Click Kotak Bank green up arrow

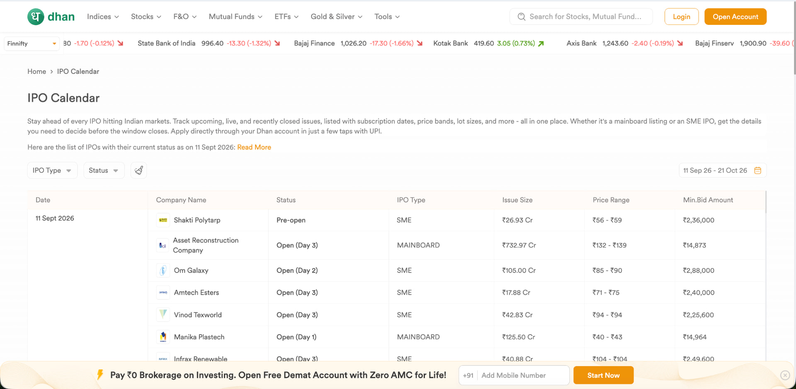click(x=541, y=44)
